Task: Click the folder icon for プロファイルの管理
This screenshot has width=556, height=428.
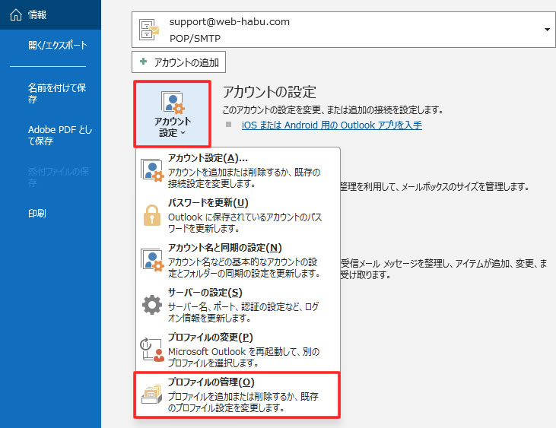Action: point(152,395)
